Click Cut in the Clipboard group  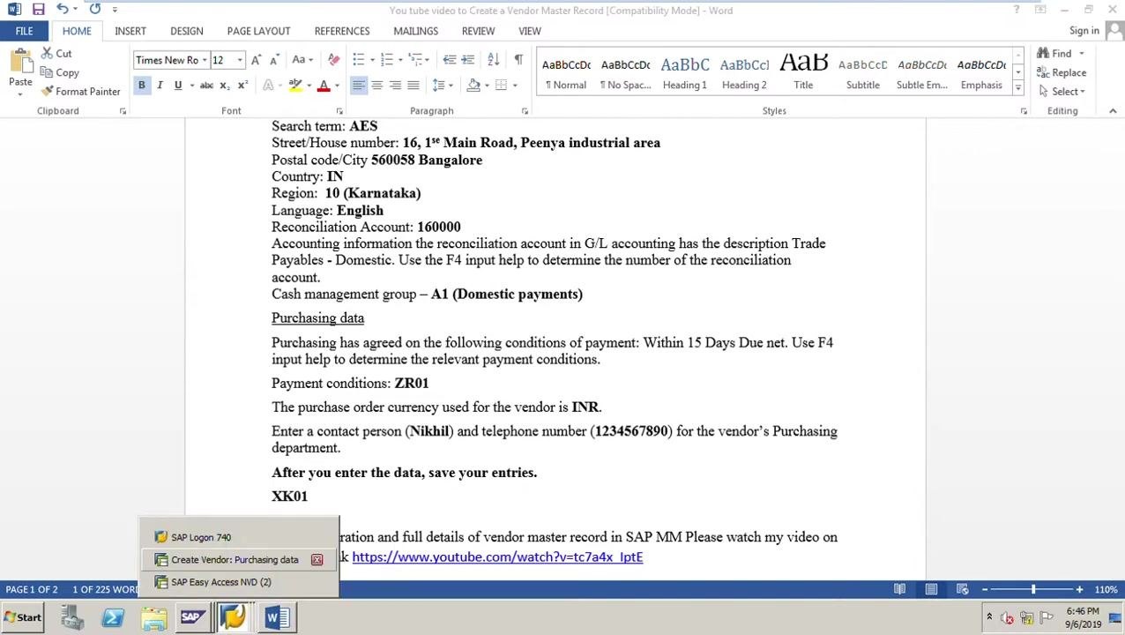click(56, 53)
